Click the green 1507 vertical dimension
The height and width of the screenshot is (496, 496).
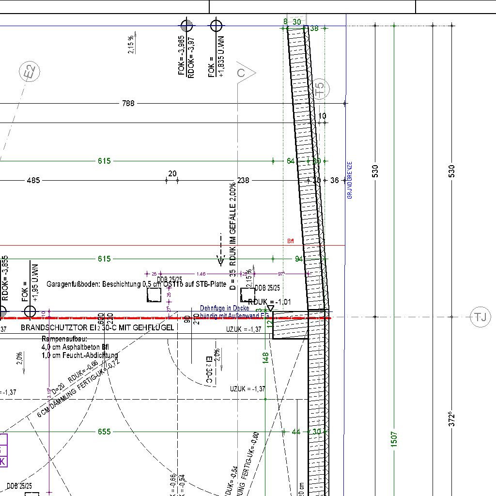coord(394,439)
